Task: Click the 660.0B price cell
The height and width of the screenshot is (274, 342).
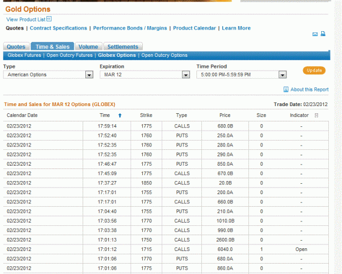Action: (225, 202)
